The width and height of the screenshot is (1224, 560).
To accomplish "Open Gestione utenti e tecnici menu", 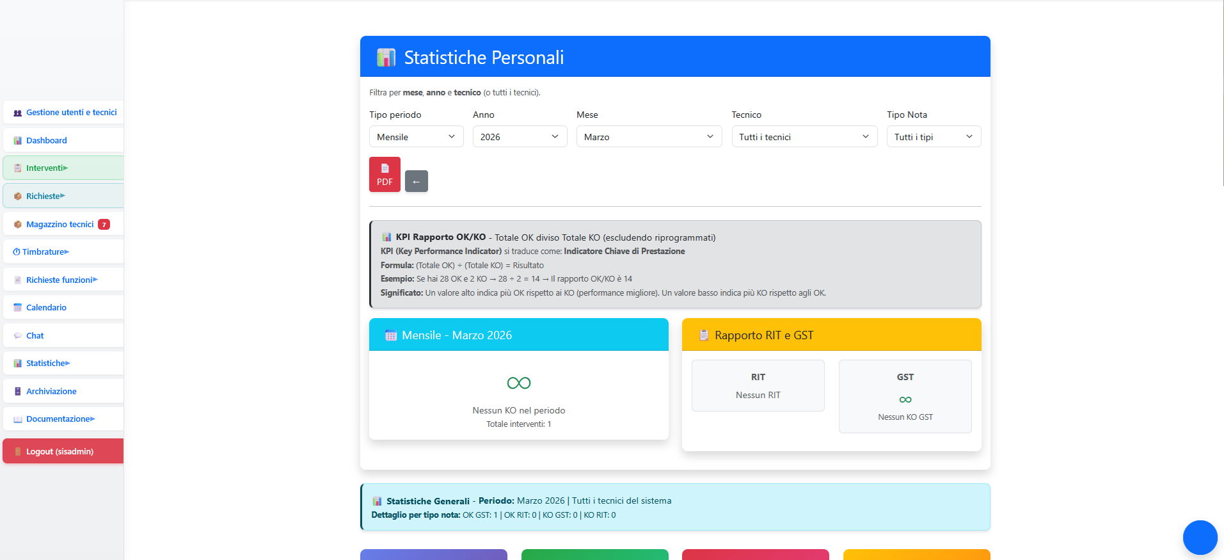I will click(x=63, y=113).
